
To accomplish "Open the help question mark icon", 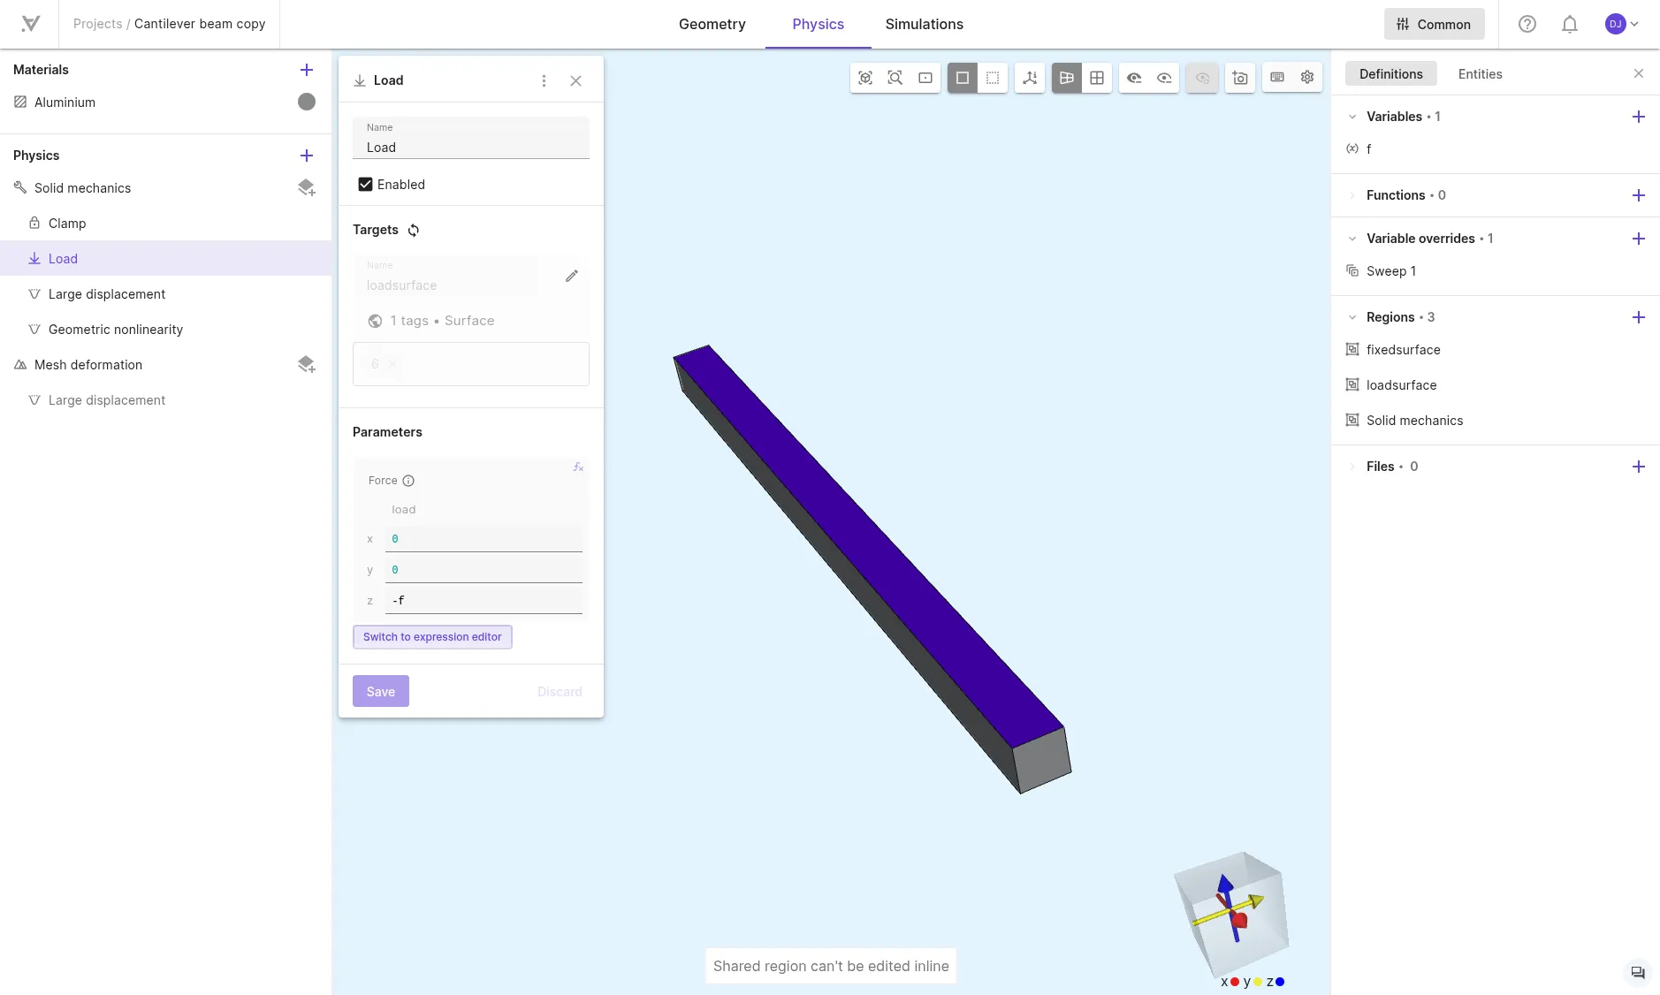I will tap(1527, 25).
